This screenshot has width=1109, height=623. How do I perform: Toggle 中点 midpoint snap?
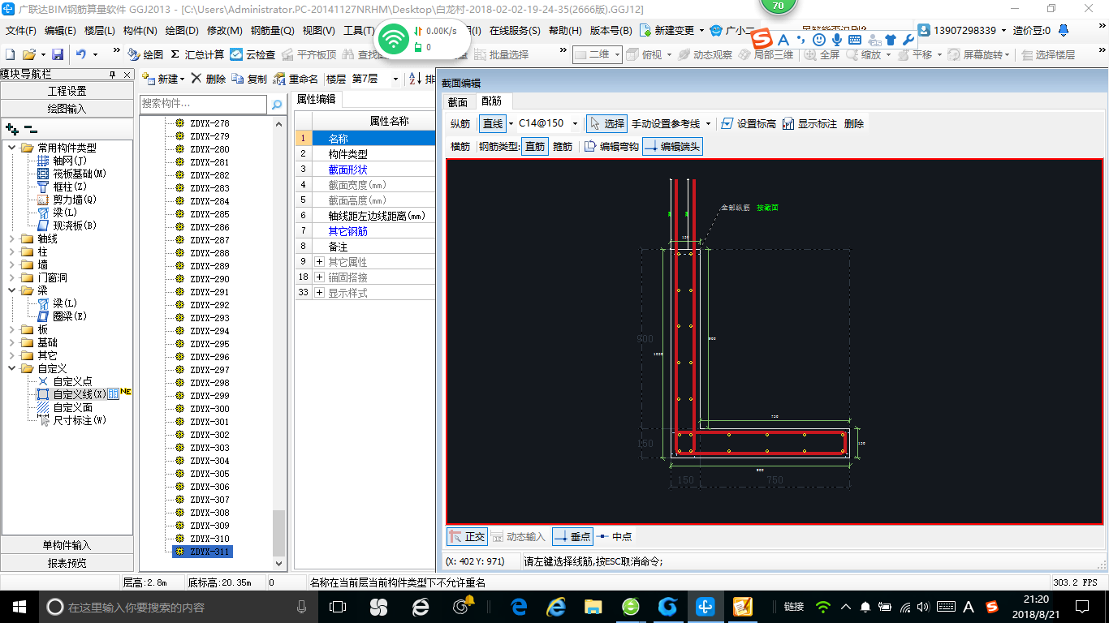point(614,537)
